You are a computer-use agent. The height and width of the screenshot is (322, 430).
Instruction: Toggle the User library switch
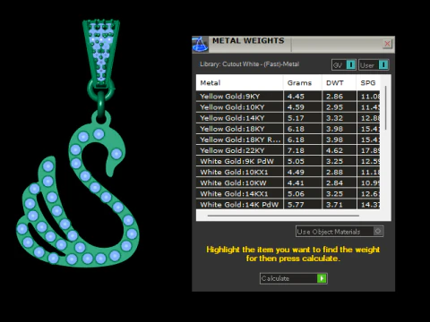tap(374, 64)
